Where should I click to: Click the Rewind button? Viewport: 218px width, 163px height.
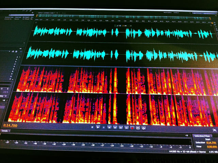(115, 128)
